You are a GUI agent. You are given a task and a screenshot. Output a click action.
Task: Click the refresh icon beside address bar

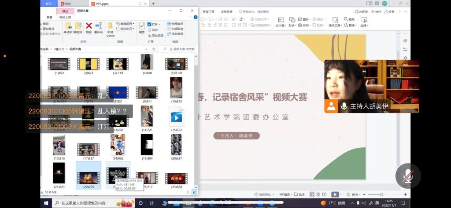[154, 49]
